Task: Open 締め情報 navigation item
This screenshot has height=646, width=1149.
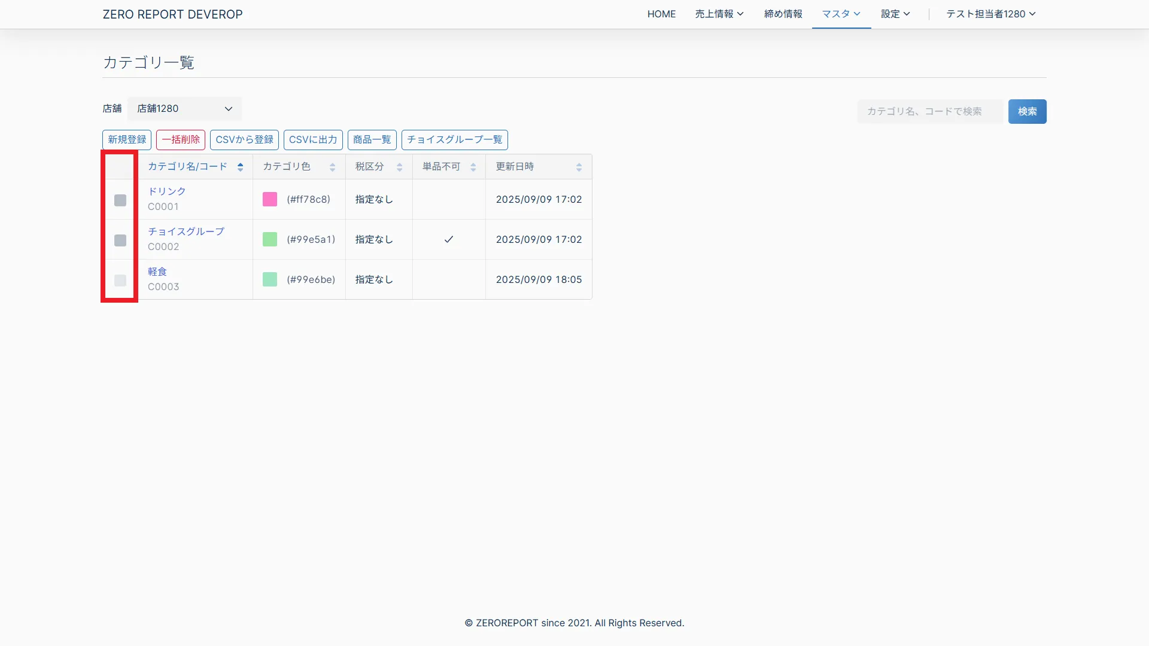Action: [783, 14]
